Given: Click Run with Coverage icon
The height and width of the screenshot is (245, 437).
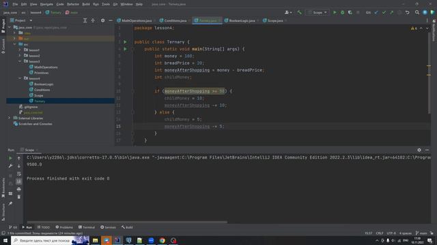Looking at the screenshot, I should (350, 12).
